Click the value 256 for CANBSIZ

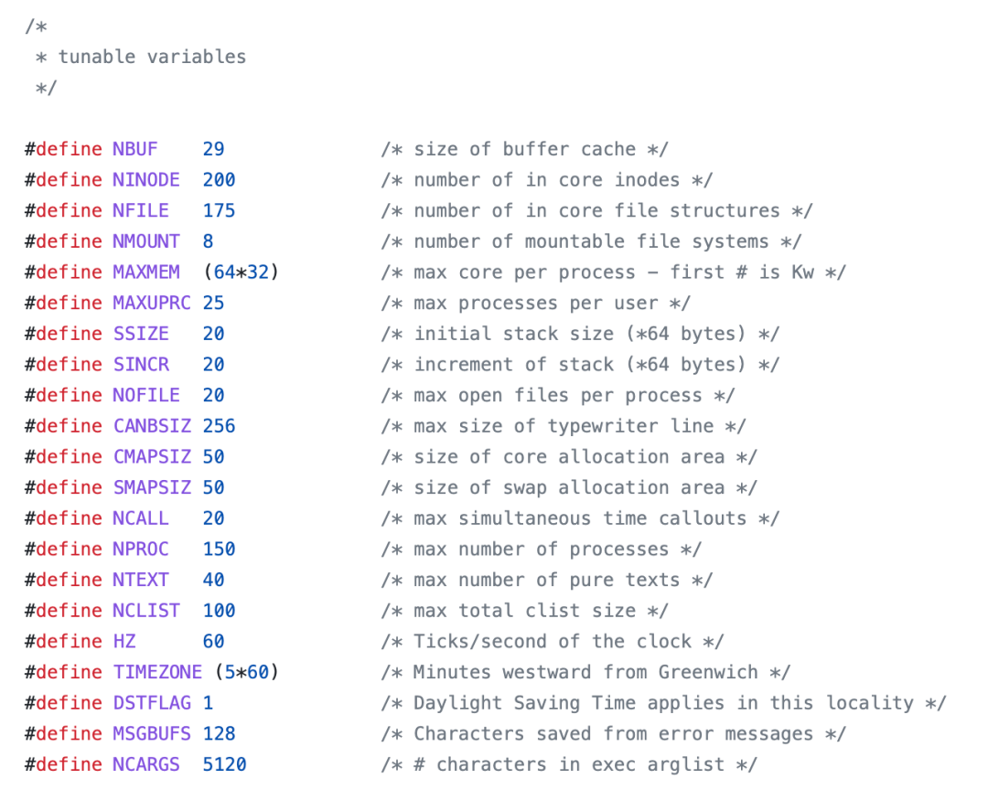tap(220, 426)
